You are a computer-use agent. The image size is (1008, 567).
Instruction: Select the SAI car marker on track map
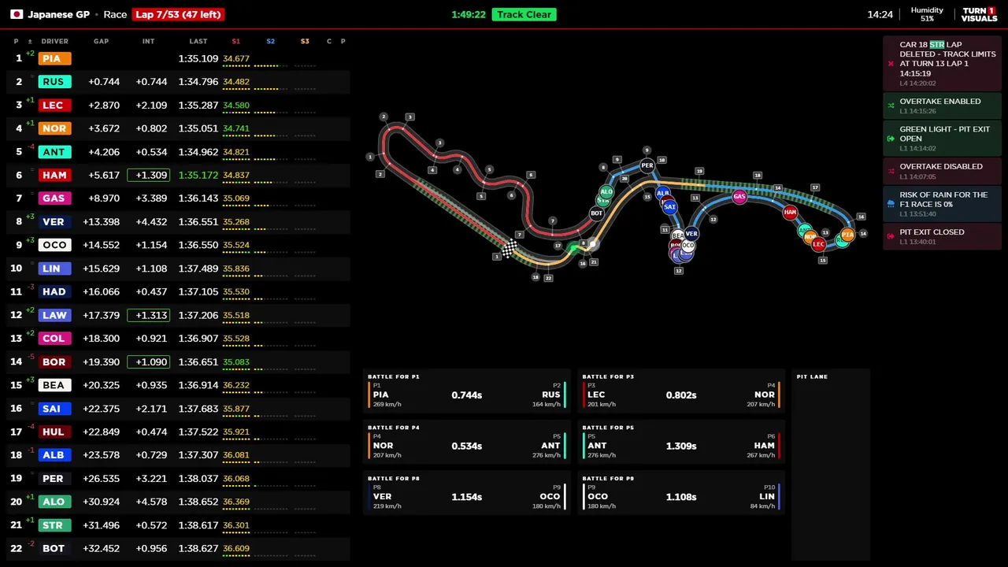(669, 206)
